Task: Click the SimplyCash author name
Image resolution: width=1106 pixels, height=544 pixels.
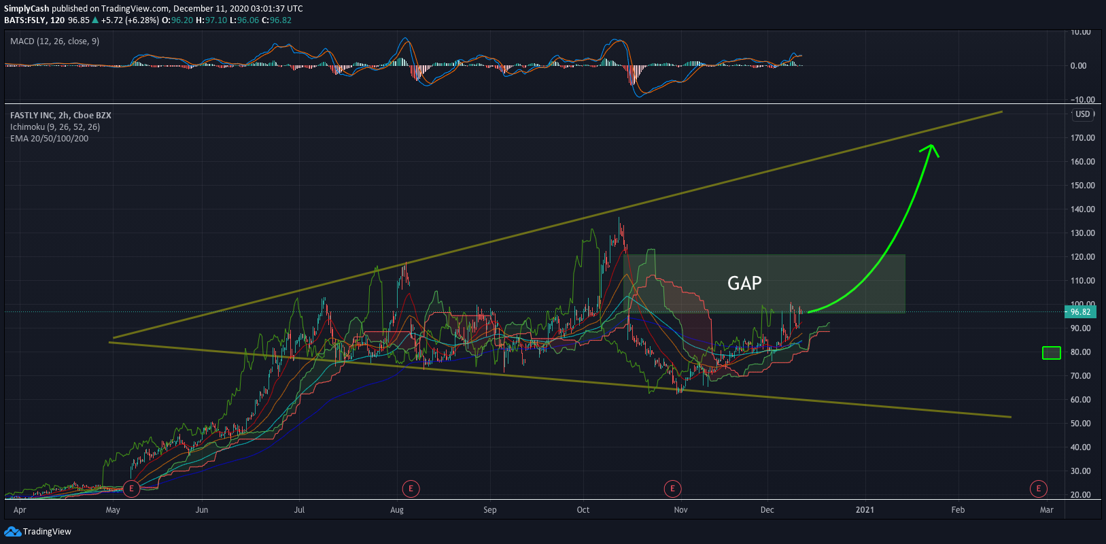Action: [27, 9]
